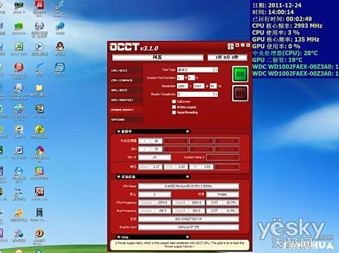Click the GeForce graphic card value
The height and width of the screenshot is (253, 339).
(188, 227)
